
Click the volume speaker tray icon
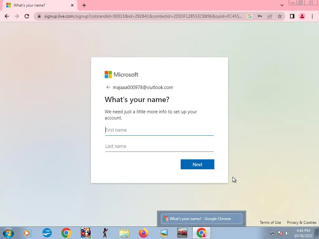(288, 233)
